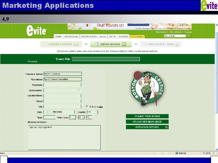
Task: Click the Zip code field
Action: tap(68, 112)
